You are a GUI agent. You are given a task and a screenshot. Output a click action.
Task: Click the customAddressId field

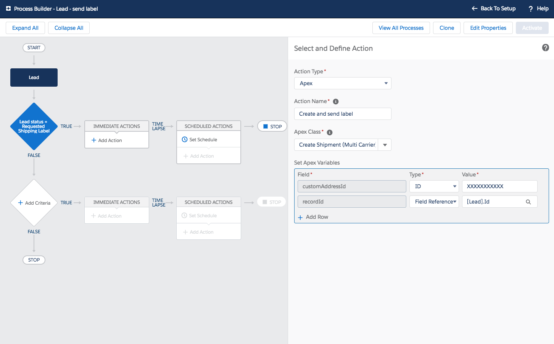(x=352, y=186)
